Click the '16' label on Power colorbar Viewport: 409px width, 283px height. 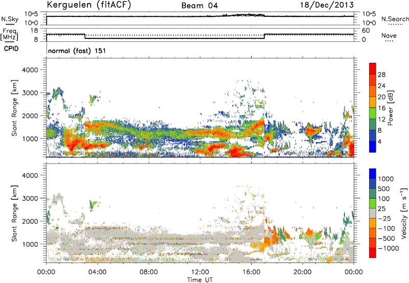point(381,108)
